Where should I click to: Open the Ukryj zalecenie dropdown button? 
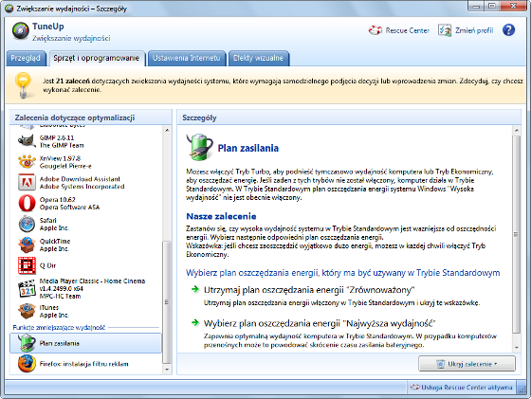[x=467, y=364]
